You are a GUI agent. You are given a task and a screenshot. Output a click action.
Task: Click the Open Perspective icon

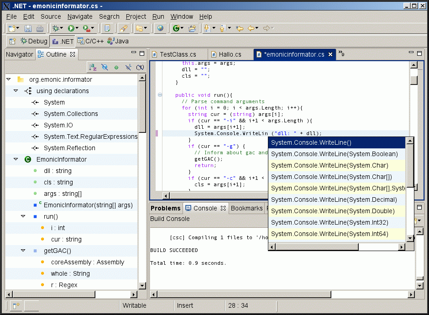pyautogui.click(x=12, y=41)
